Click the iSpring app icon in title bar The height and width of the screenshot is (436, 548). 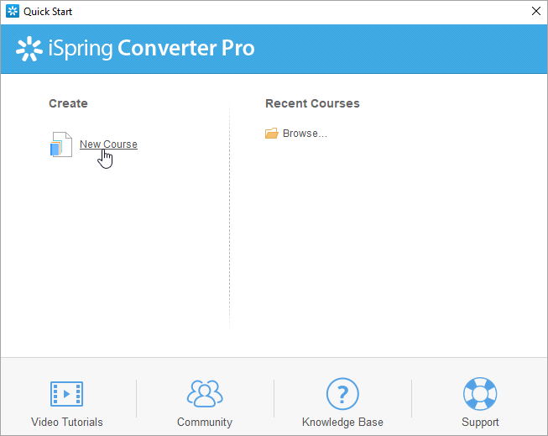tap(13, 11)
